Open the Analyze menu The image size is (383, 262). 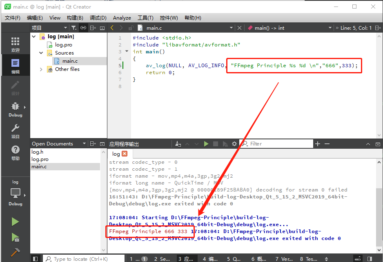pos(122,18)
